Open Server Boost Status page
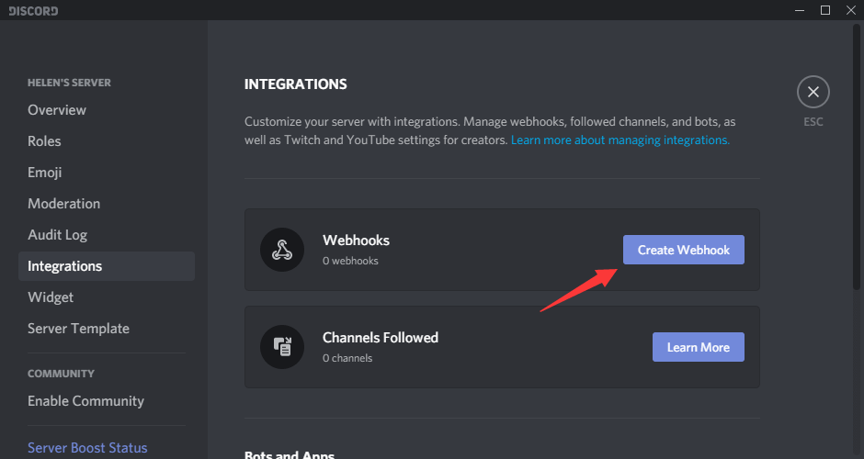Image resolution: width=864 pixels, height=459 pixels. click(x=87, y=448)
